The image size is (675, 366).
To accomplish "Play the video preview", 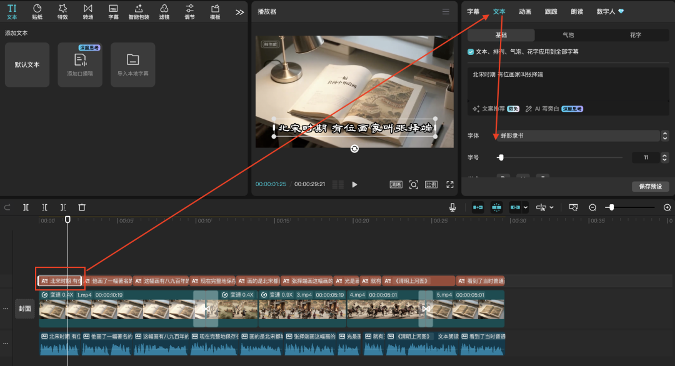I will point(354,185).
